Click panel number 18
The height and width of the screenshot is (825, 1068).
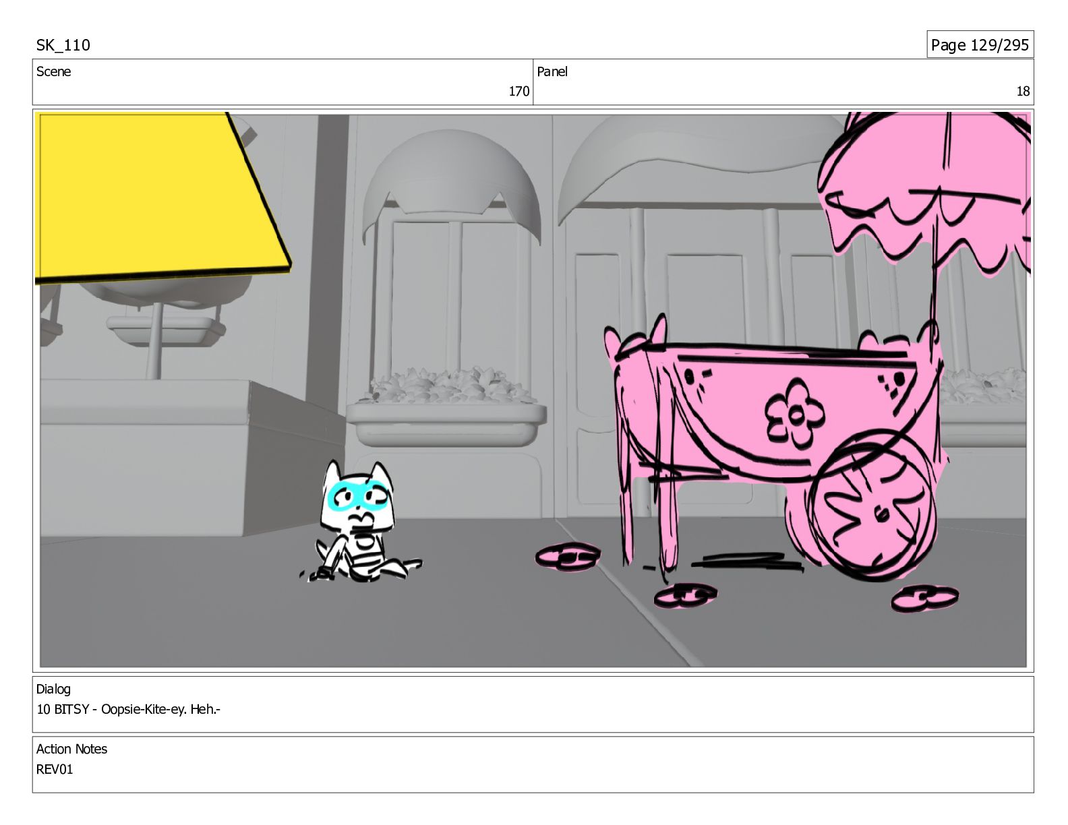pyautogui.click(x=1023, y=92)
